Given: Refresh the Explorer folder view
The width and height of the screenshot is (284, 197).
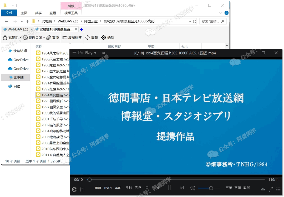Looking at the screenshot, I should (x=195, y=21).
